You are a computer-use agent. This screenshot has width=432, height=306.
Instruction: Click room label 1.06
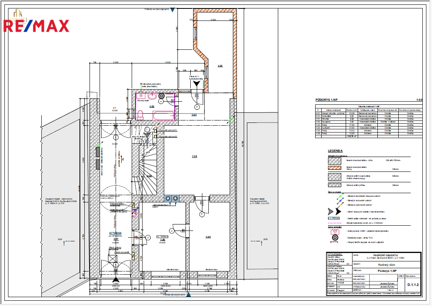pos(162,240)
